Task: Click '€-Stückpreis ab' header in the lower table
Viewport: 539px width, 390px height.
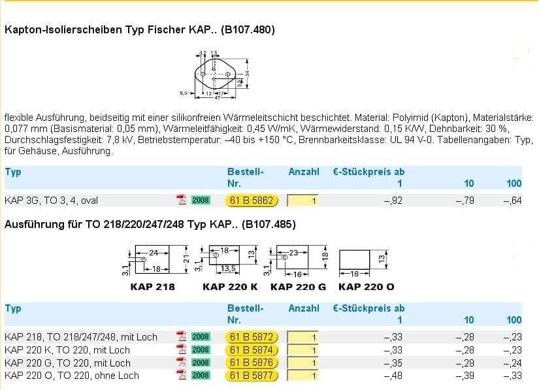Action: coord(368,308)
